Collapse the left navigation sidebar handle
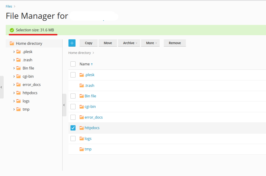The width and height of the screenshot is (266, 176). (2, 87)
